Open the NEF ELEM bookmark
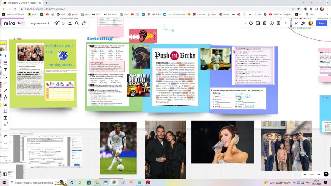This screenshot has height=186, width=331. coord(154,14)
